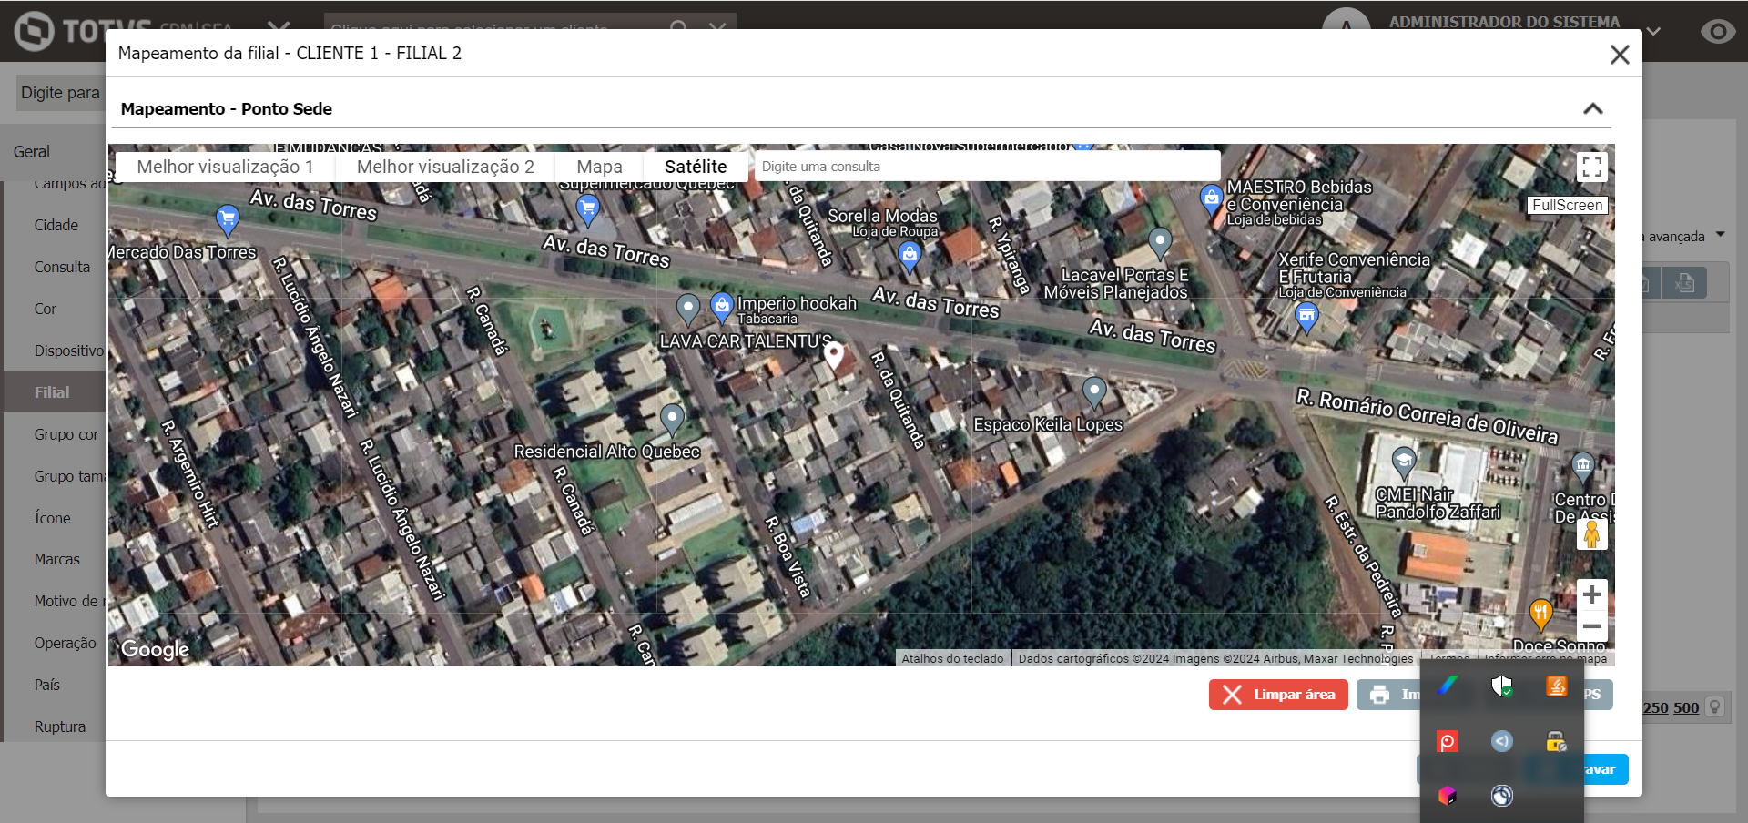Open Ícone in the sidebar menu
This screenshot has width=1748, height=823.
(52, 518)
